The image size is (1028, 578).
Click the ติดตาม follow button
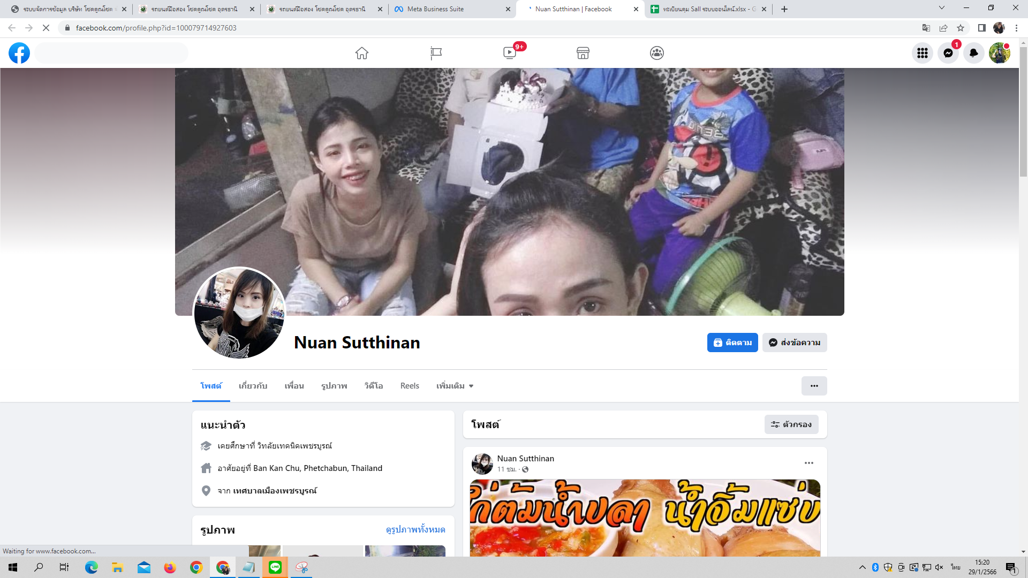(x=732, y=343)
